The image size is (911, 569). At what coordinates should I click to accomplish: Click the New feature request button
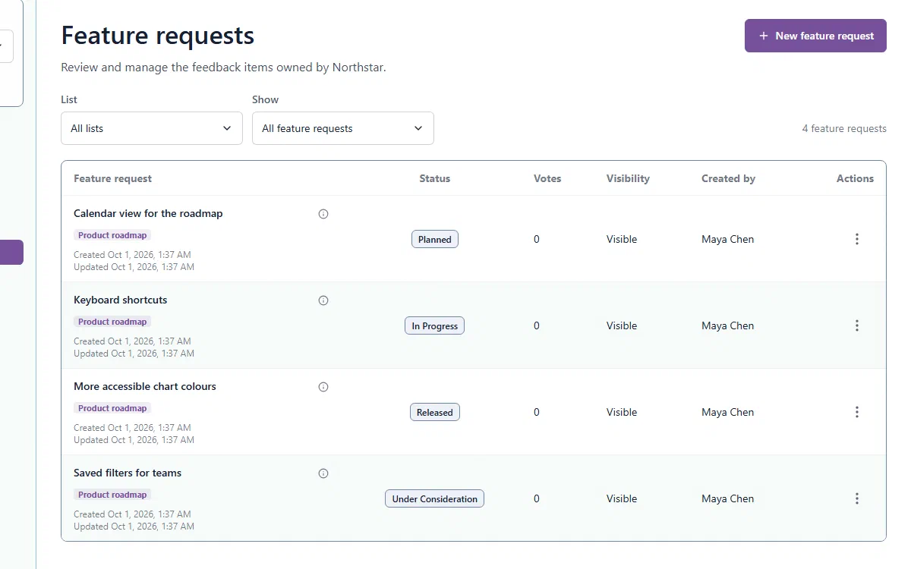pyautogui.click(x=815, y=36)
